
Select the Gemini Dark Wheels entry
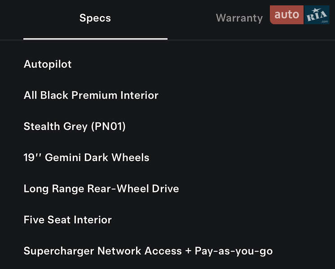pyautogui.click(x=86, y=157)
